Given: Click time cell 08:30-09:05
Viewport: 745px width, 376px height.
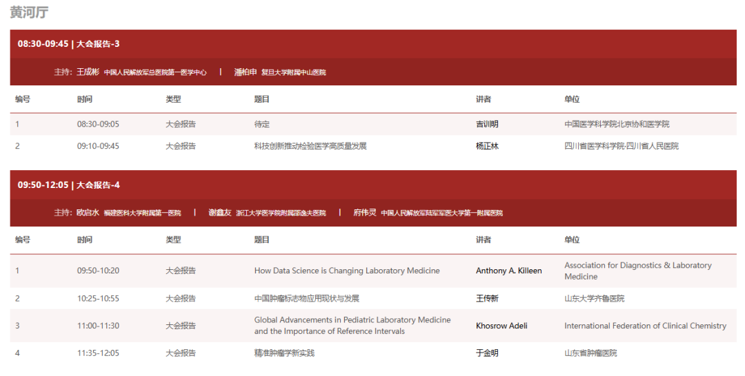Looking at the screenshot, I should pos(99,124).
